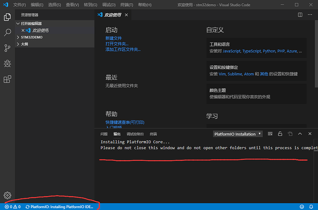Click 无最近使用文件夹 text under 最近
Image resolution: width=318 pixels, height=210 pixels.
(x=122, y=86)
